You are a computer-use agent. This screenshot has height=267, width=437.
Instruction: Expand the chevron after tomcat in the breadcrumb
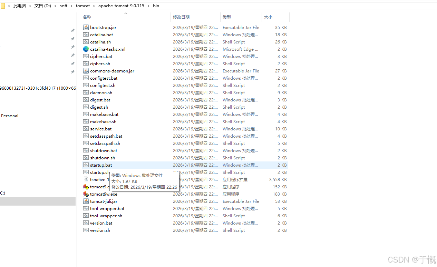coord(94,6)
